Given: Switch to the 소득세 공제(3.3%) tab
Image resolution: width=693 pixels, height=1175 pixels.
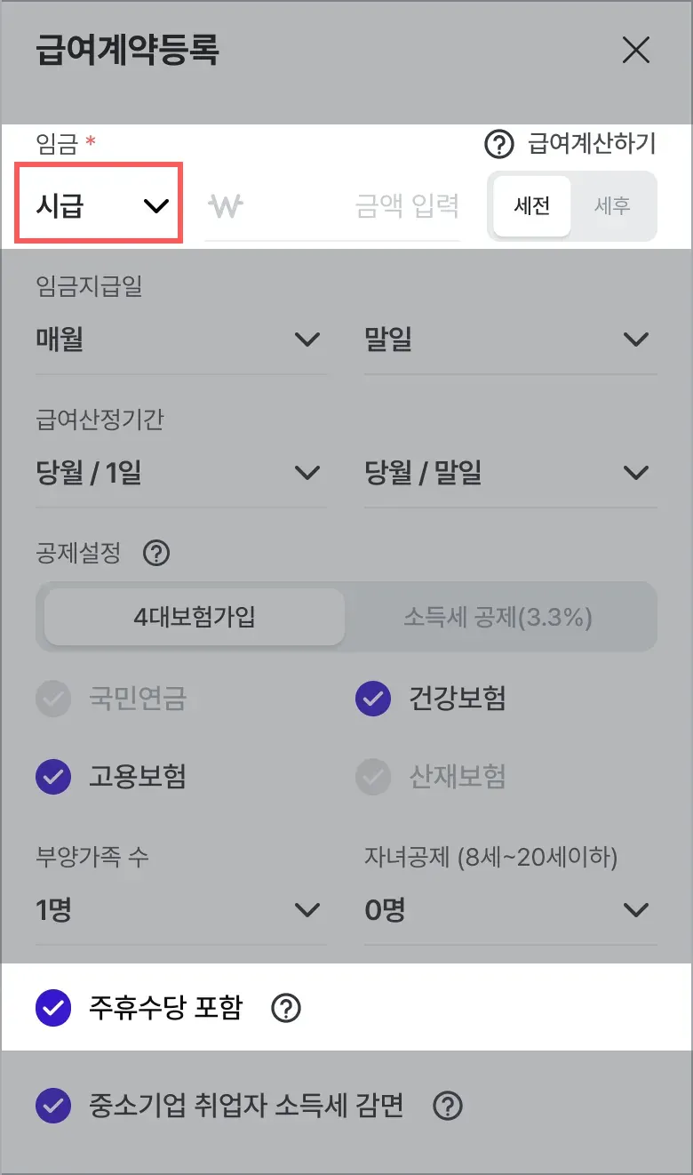Looking at the screenshot, I should 498,617.
